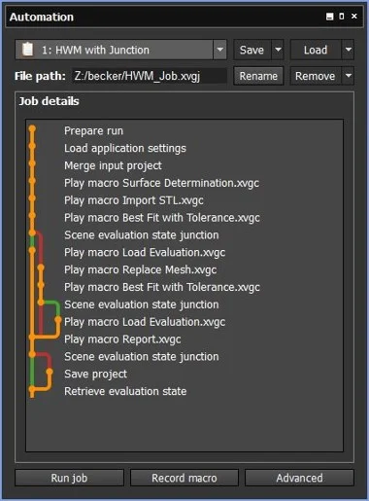The width and height of the screenshot is (369, 501).
Task: Click the File path field HWM_Job.xvgj
Action: (149, 76)
